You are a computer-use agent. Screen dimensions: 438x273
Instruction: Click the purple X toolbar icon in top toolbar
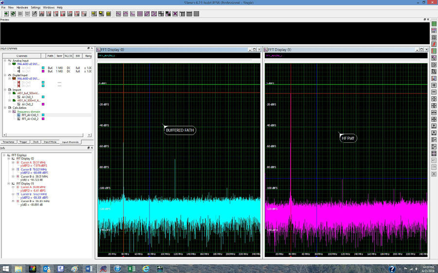(175, 14)
